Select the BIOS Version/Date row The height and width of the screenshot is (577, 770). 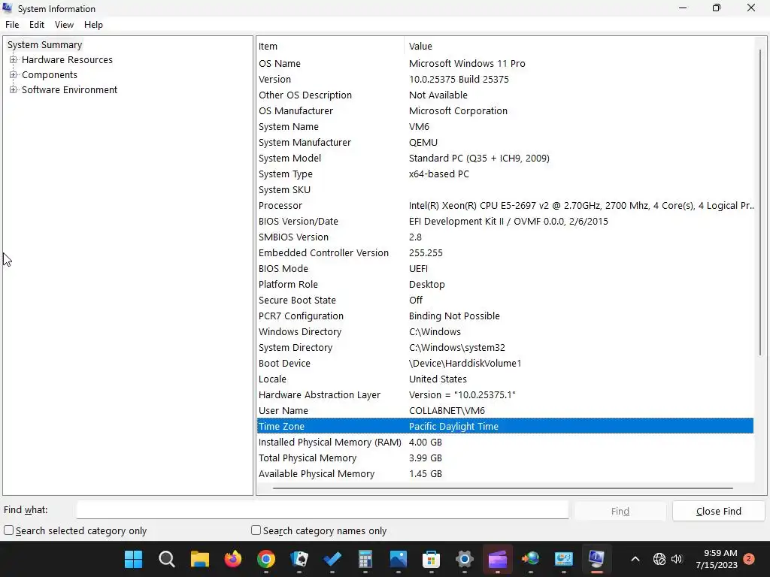(x=505, y=222)
